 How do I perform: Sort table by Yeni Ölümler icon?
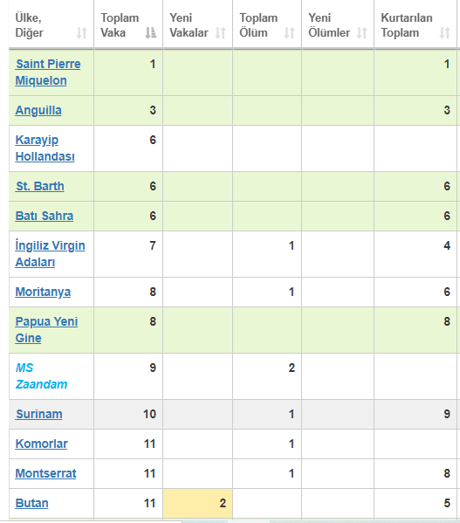point(361,32)
